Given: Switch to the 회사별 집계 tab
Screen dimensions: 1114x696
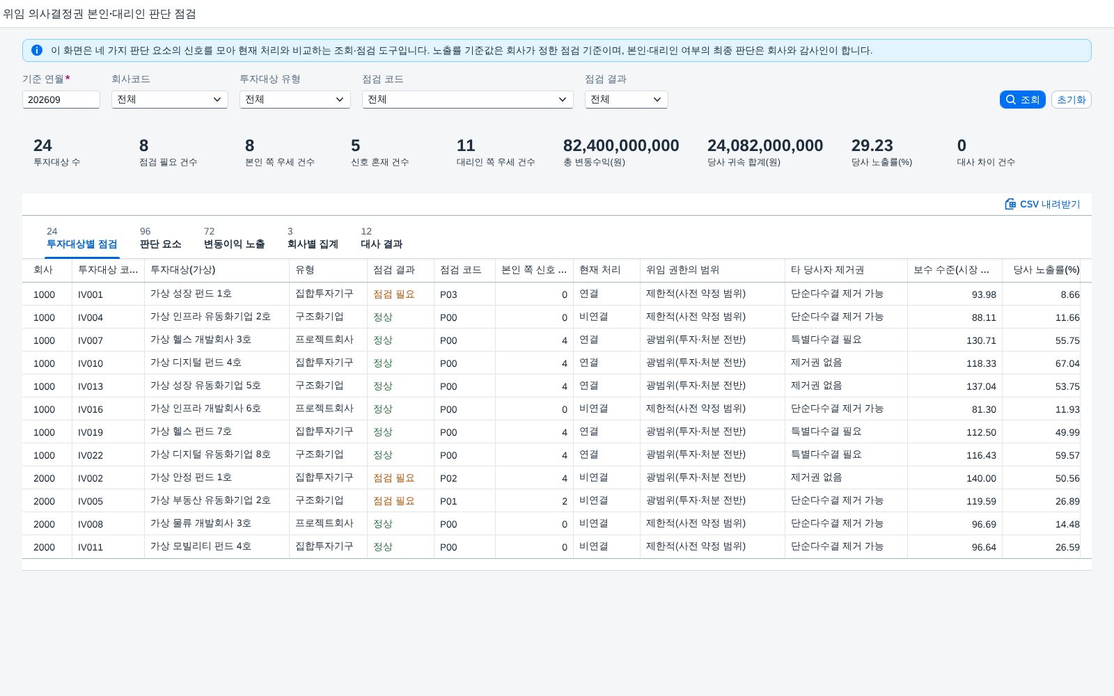Looking at the screenshot, I should [x=313, y=238].
